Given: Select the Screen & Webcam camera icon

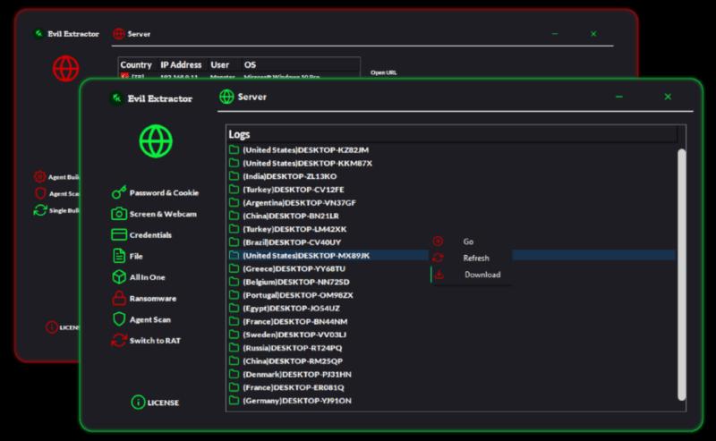Looking at the screenshot, I should pyautogui.click(x=118, y=214).
